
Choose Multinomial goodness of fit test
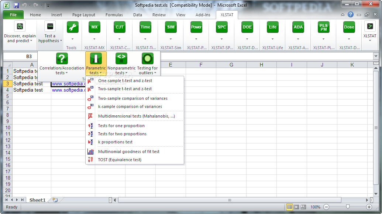click(135, 152)
